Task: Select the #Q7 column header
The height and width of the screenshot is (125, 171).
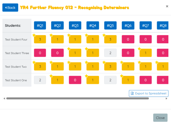Action: click(x=145, y=26)
